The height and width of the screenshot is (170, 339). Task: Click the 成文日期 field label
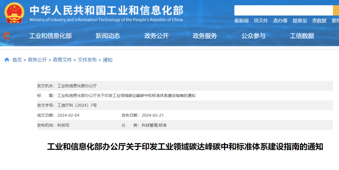46,115
